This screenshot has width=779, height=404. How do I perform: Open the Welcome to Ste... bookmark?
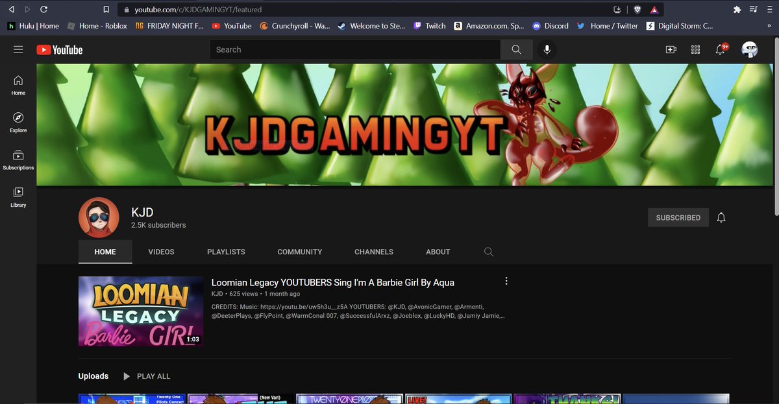click(371, 26)
